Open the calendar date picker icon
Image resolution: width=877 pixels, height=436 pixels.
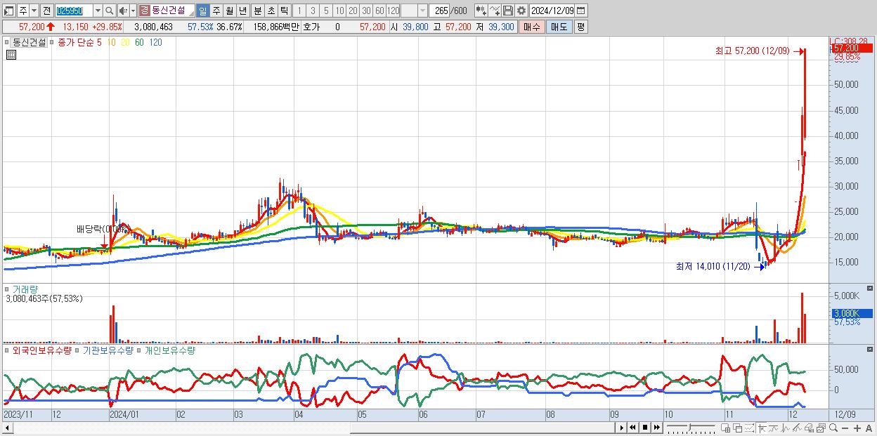pos(580,11)
